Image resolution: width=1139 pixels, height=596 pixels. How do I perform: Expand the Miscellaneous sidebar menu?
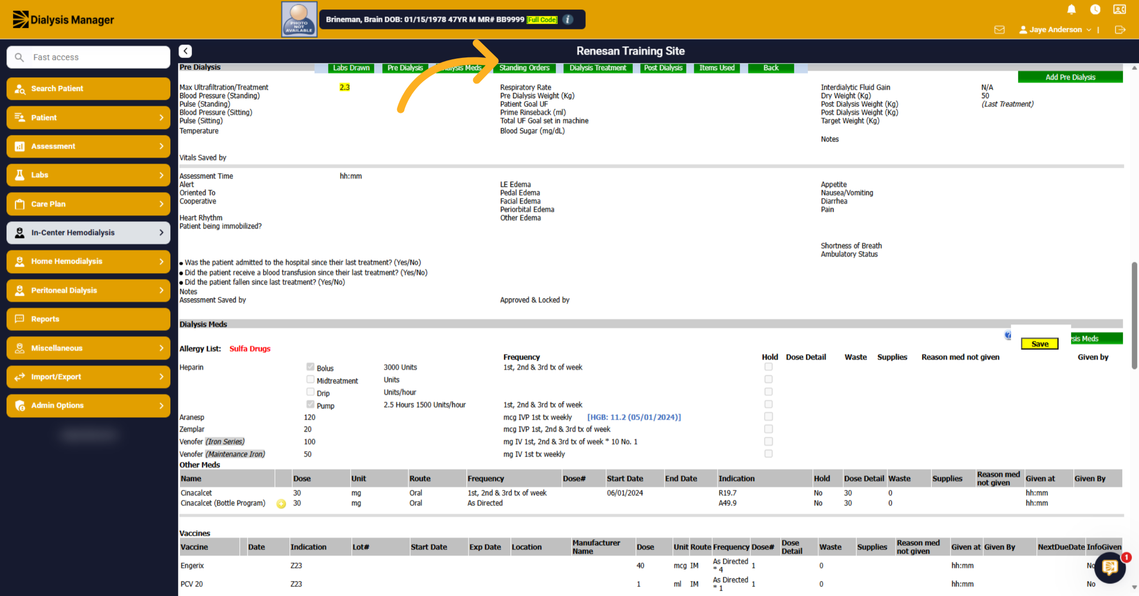pyautogui.click(x=88, y=348)
